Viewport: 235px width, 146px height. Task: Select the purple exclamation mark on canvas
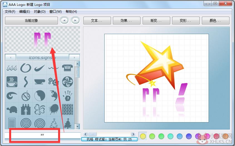click(x=182, y=93)
